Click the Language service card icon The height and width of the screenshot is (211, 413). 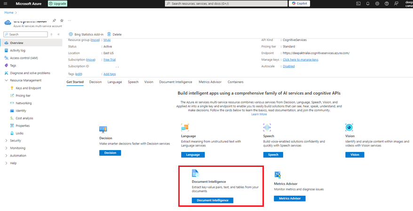pyautogui.click(x=185, y=128)
